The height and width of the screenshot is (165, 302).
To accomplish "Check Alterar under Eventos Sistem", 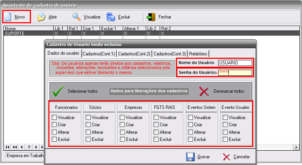I will tap(190, 132).
